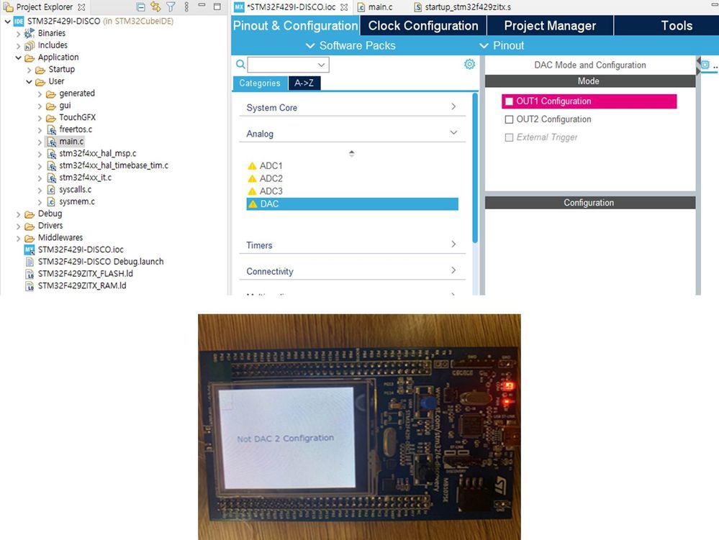Open the peripheral search dropdown
This screenshot has height=540, width=719.
[x=322, y=65]
